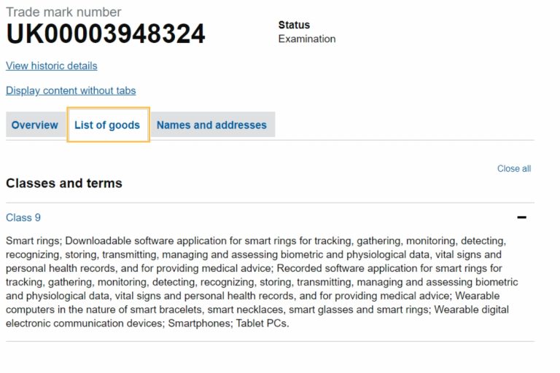Click the Examination status value
The height and width of the screenshot is (373, 560).
click(307, 39)
